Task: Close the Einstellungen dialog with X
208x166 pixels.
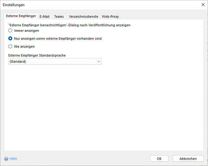Action: [x=203, y=5]
